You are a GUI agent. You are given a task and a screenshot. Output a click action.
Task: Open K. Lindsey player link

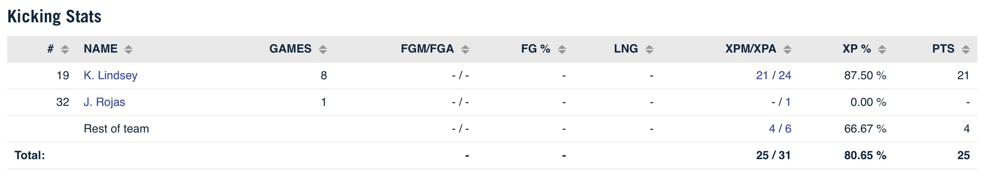point(111,76)
